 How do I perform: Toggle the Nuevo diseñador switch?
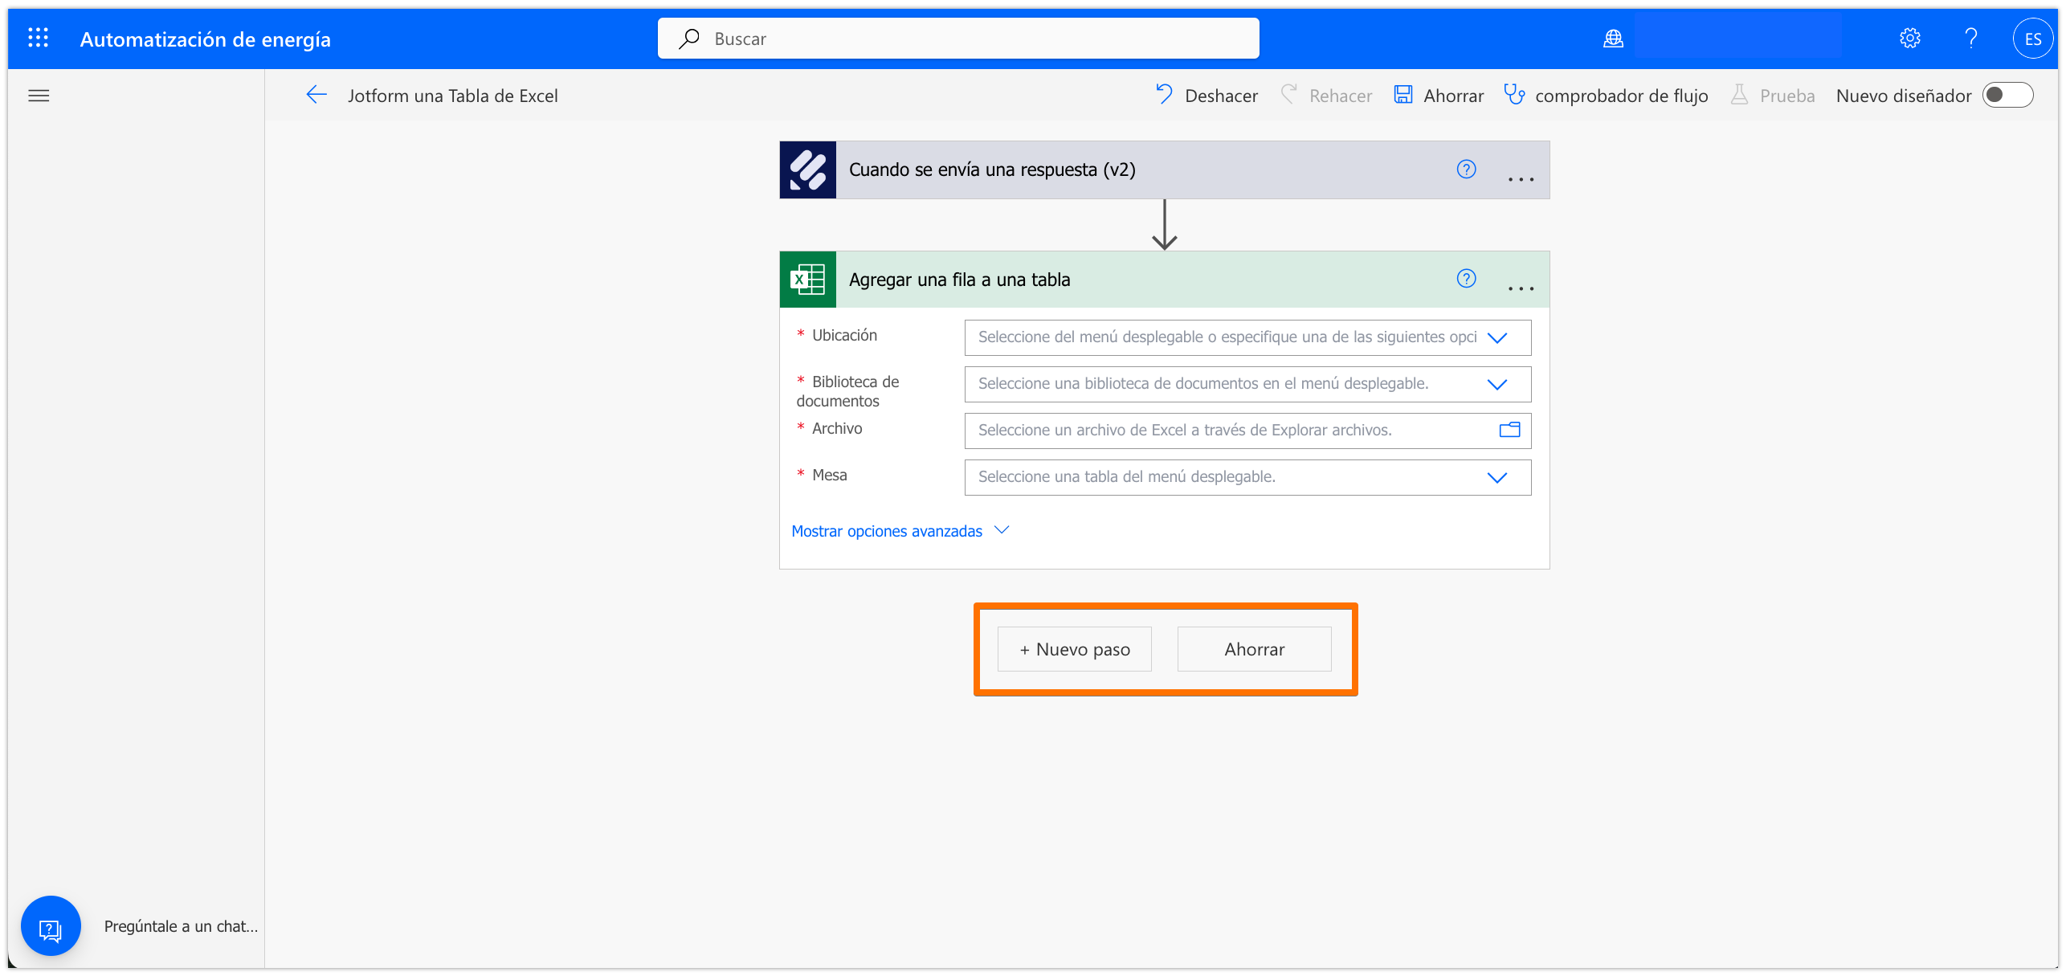click(x=2007, y=96)
